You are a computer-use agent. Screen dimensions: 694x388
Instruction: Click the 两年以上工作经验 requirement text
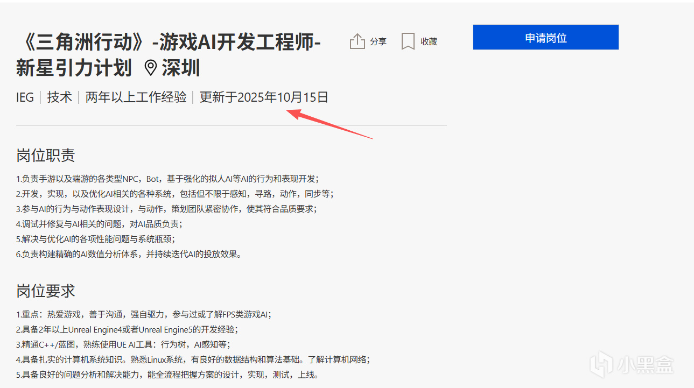click(136, 97)
